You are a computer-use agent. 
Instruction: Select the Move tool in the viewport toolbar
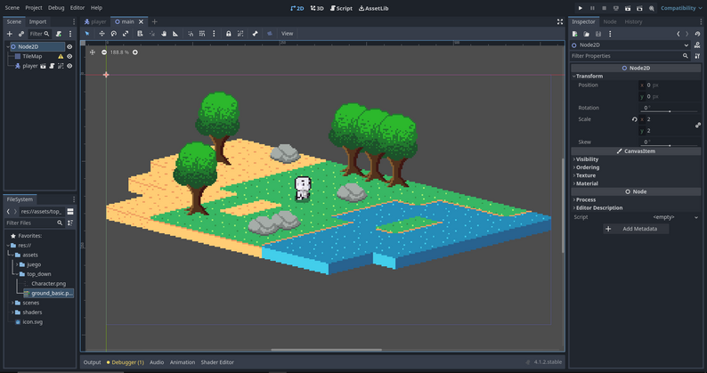tap(102, 34)
